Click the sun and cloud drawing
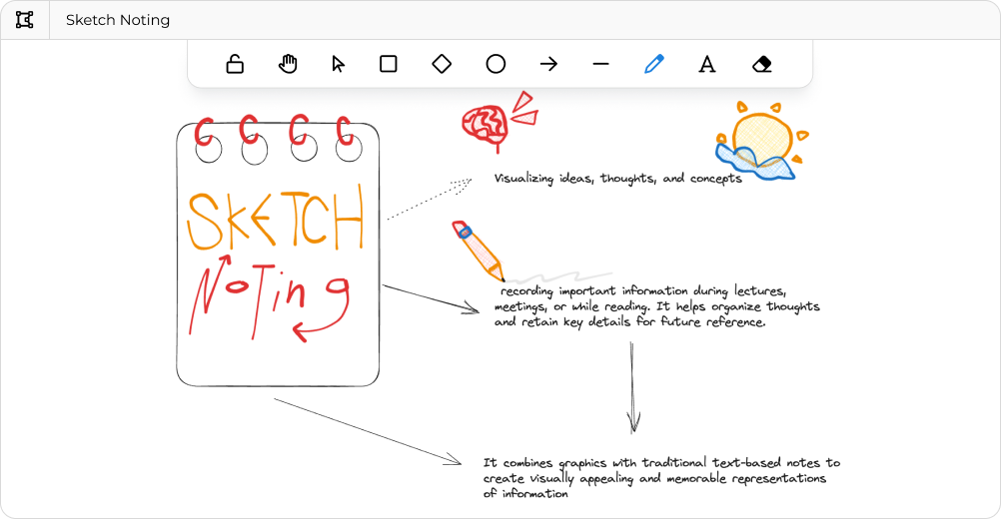Image resolution: width=1001 pixels, height=519 pixels. 759,143
